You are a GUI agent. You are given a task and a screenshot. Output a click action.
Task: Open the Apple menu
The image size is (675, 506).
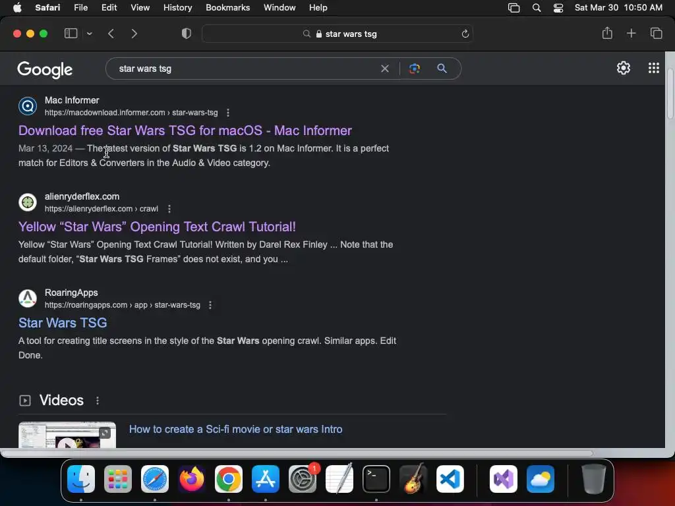[x=17, y=8]
